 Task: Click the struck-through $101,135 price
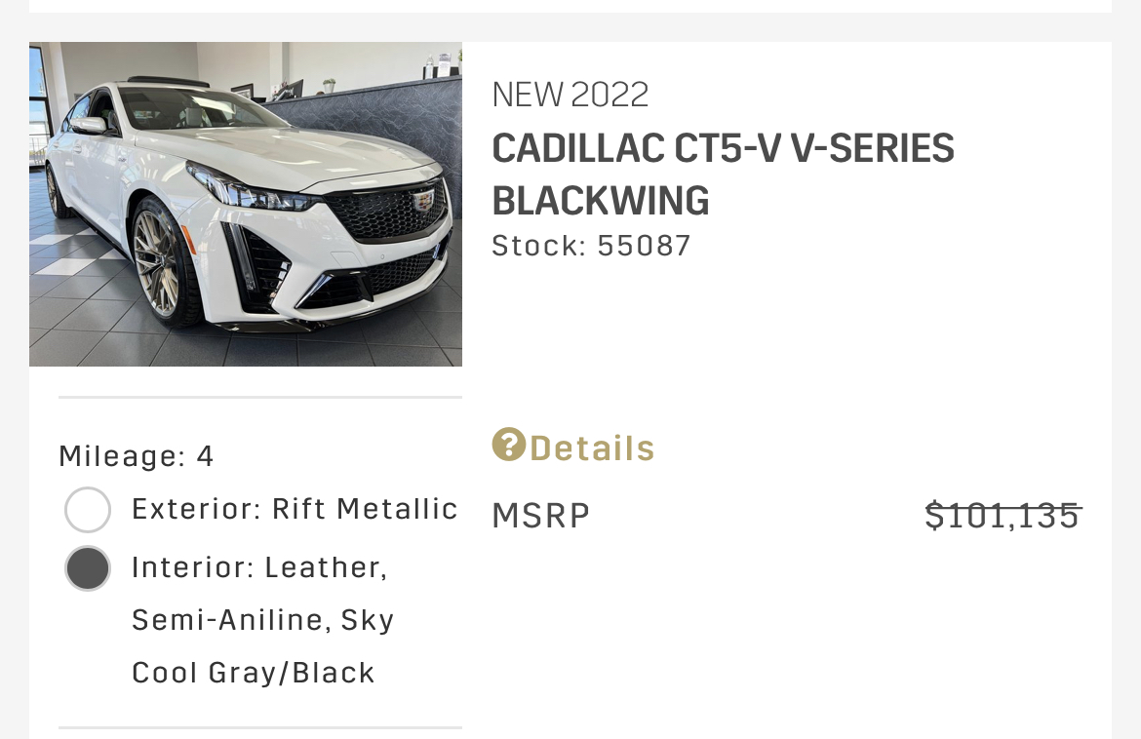pos(1003,515)
